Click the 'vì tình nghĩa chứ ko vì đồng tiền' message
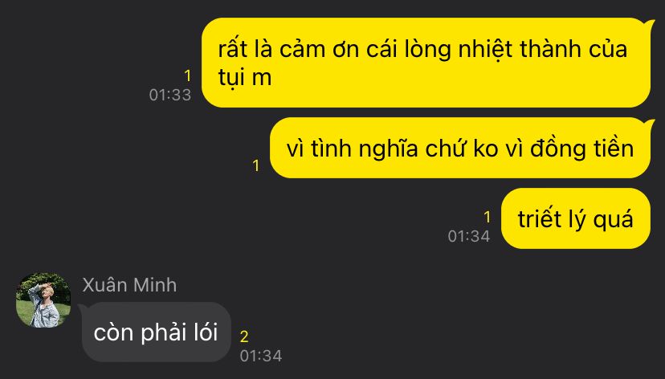Viewport: 665px width, 379px height. click(459, 148)
